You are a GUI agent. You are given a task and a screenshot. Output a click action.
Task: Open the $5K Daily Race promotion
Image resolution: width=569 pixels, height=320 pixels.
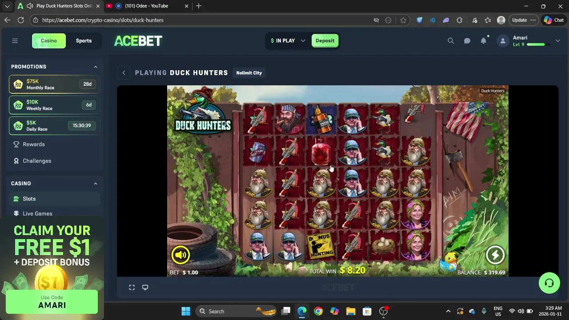[54, 125]
